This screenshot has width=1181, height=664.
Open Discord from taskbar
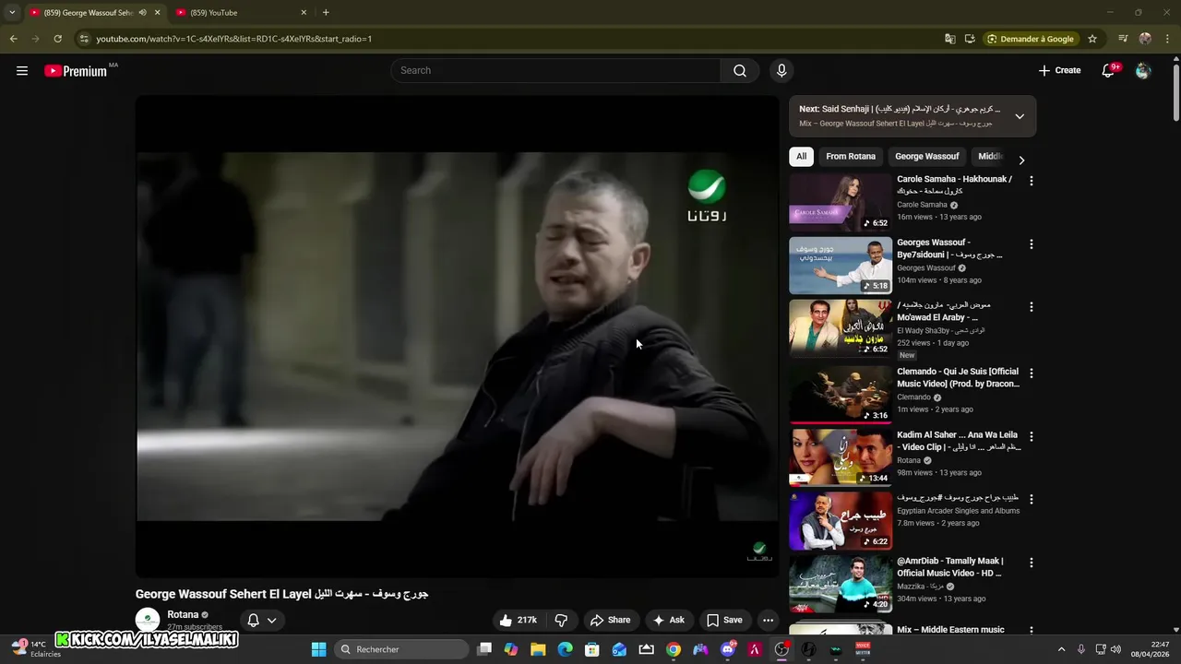pyautogui.click(x=728, y=649)
